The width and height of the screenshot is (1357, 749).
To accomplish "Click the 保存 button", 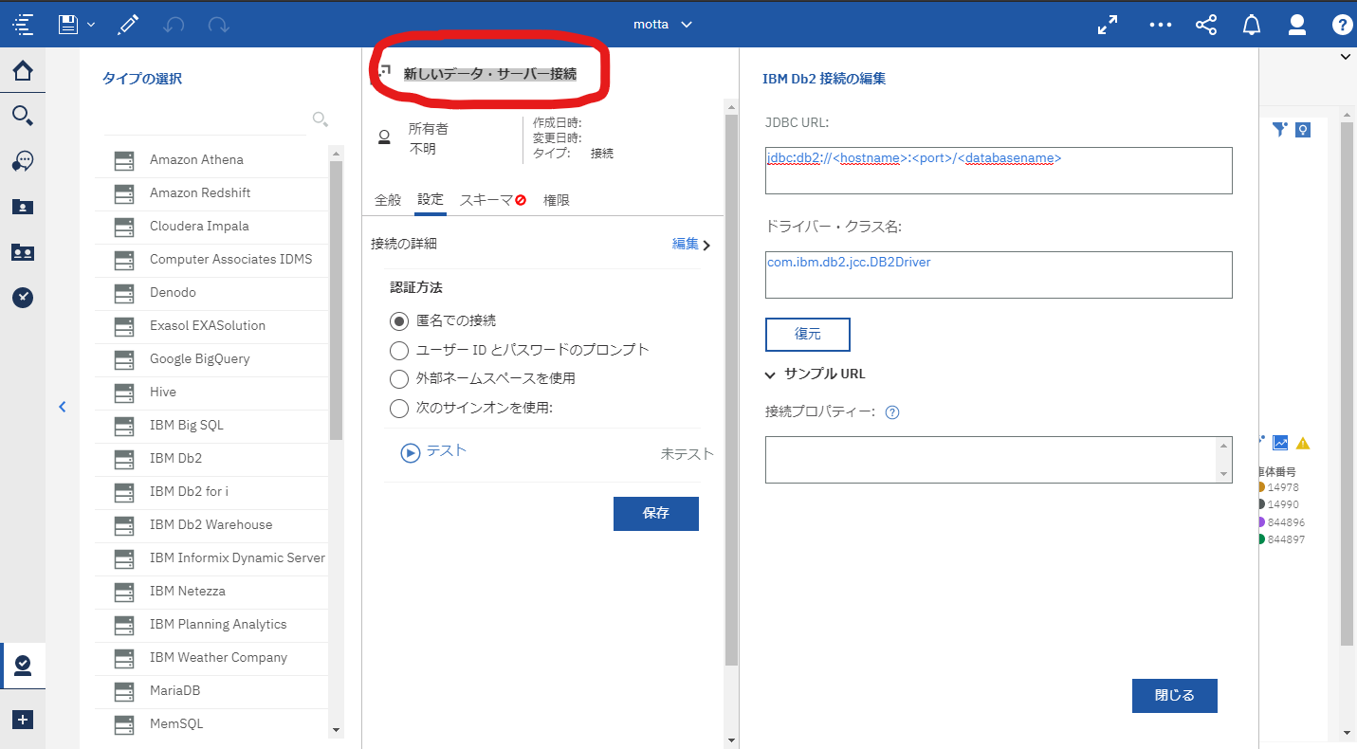I will coord(656,513).
